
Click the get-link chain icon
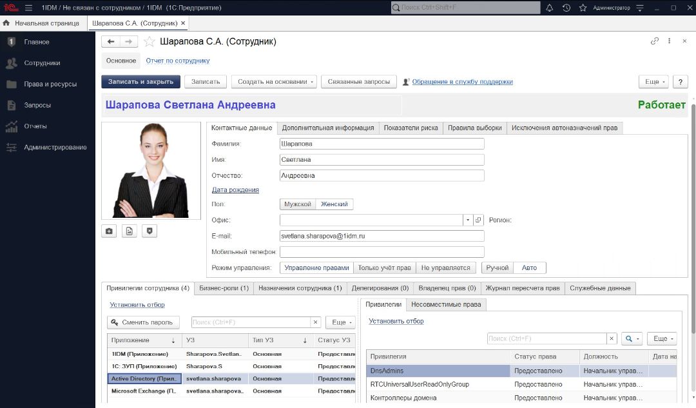tap(655, 41)
